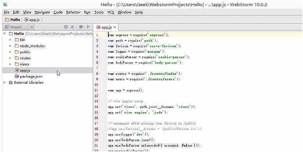Close the app.js editor tab
Viewport: 303px width, 152px height.
click(x=115, y=27)
